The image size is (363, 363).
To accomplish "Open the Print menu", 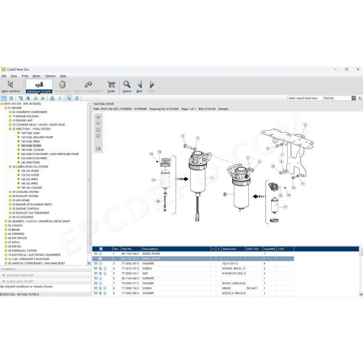I will [x=25, y=76].
